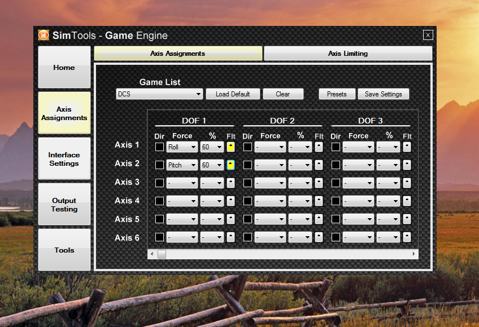
Task: Click the horizontal scrollbar thumb
Action: click(x=162, y=254)
